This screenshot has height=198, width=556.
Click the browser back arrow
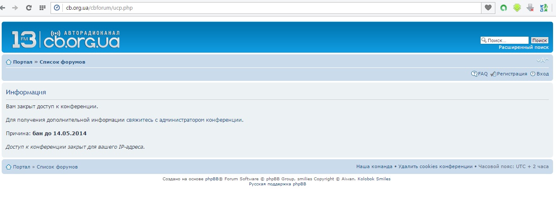tap(3, 8)
